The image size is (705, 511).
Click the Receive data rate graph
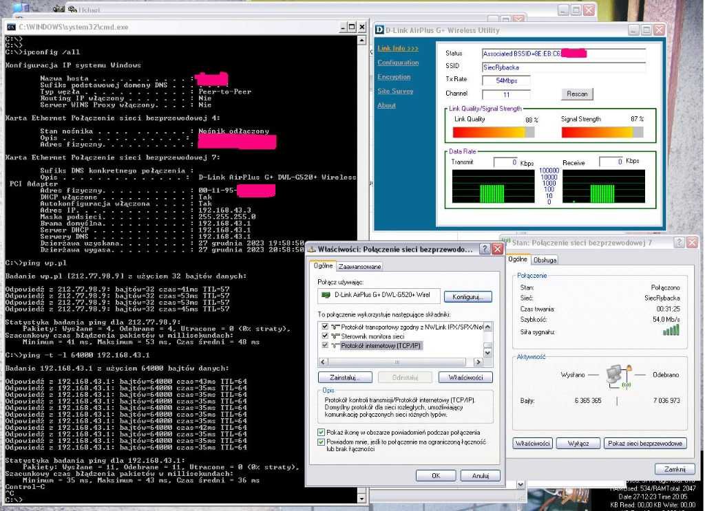[x=603, y=187]
